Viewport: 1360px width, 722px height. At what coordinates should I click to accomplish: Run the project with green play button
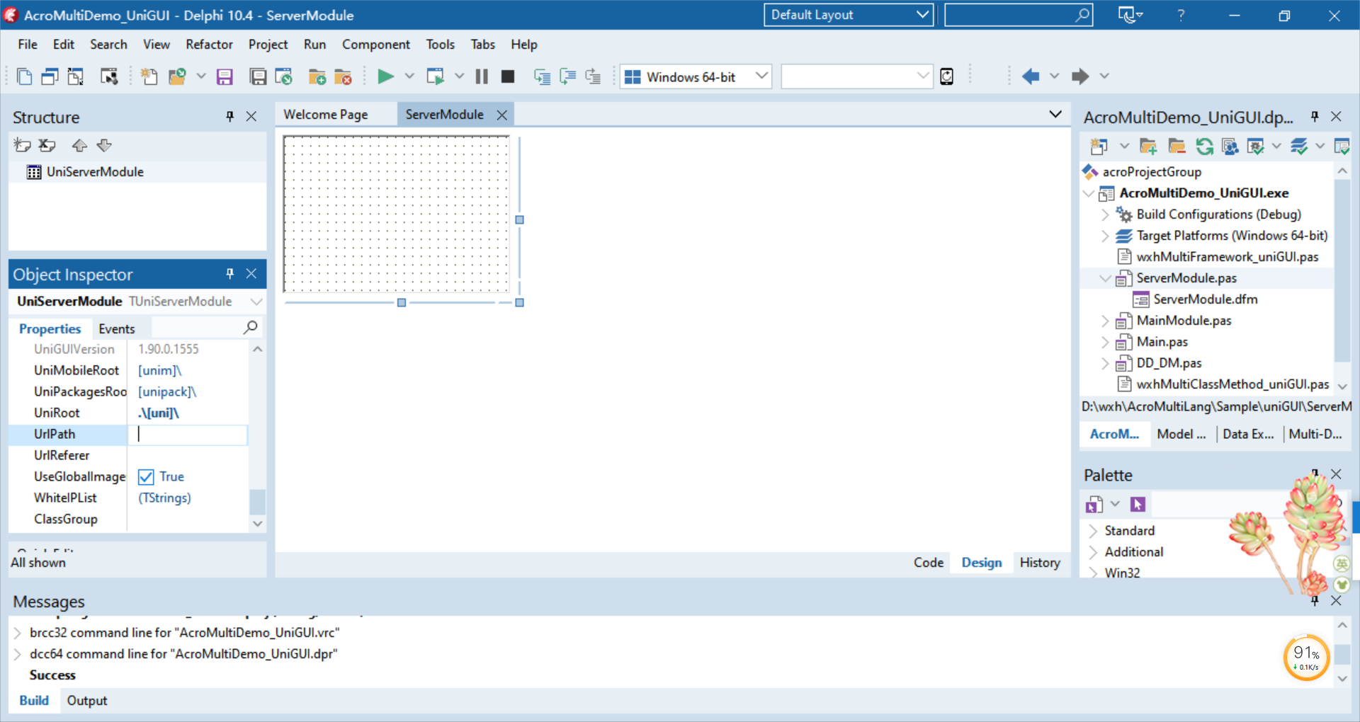385,76
